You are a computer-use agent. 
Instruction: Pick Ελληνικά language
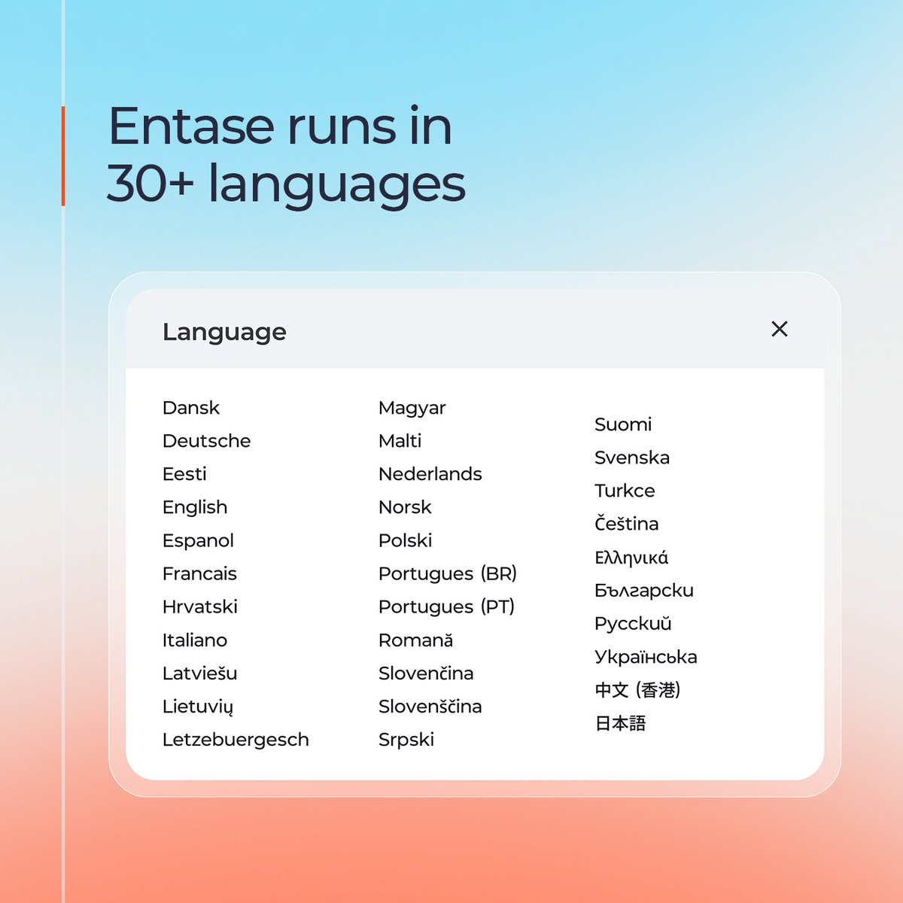click(x=631, y=558)
